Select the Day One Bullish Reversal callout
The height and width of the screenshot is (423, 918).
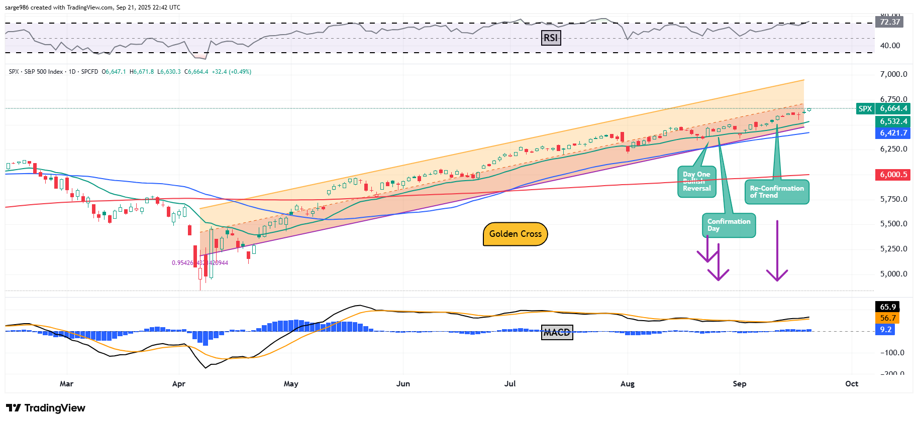pyautogui.click(x=696, y=182)
